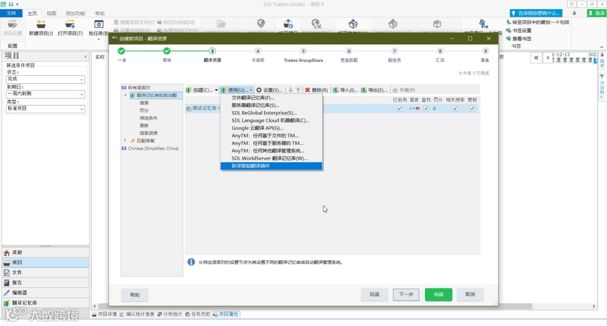
Task: Click the Export (导出) toolbar item
Action: (374, 90)
